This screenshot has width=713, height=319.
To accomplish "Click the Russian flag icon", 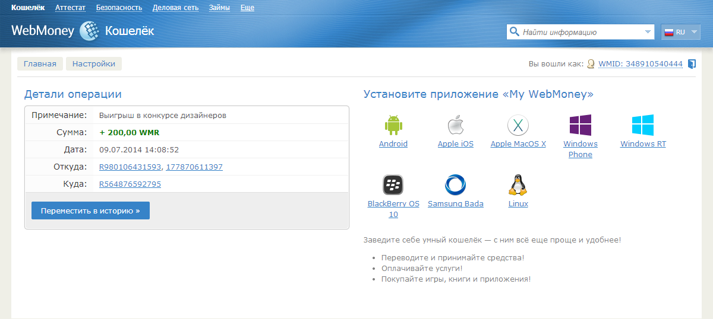I will (668, 32).
